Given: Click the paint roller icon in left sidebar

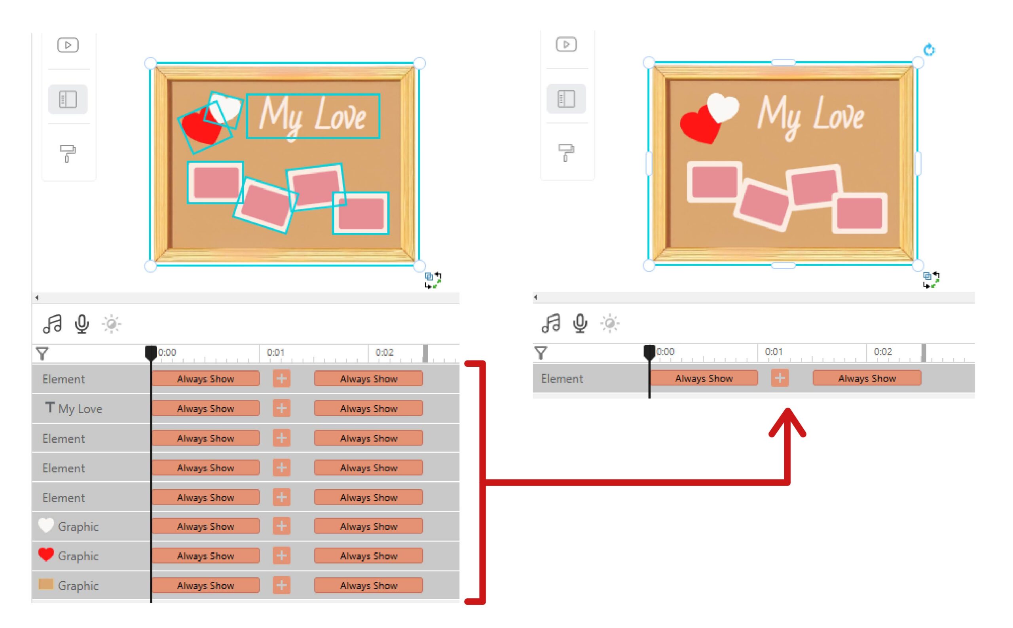Looking at the screenshot, I should (67, 153).
